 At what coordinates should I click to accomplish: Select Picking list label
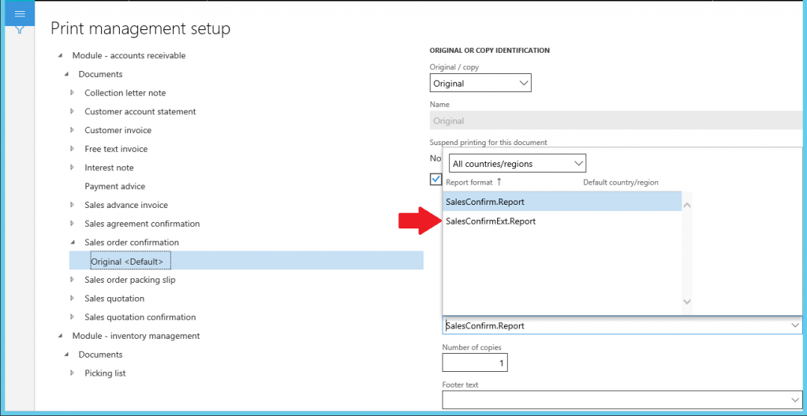coord(105,373)
